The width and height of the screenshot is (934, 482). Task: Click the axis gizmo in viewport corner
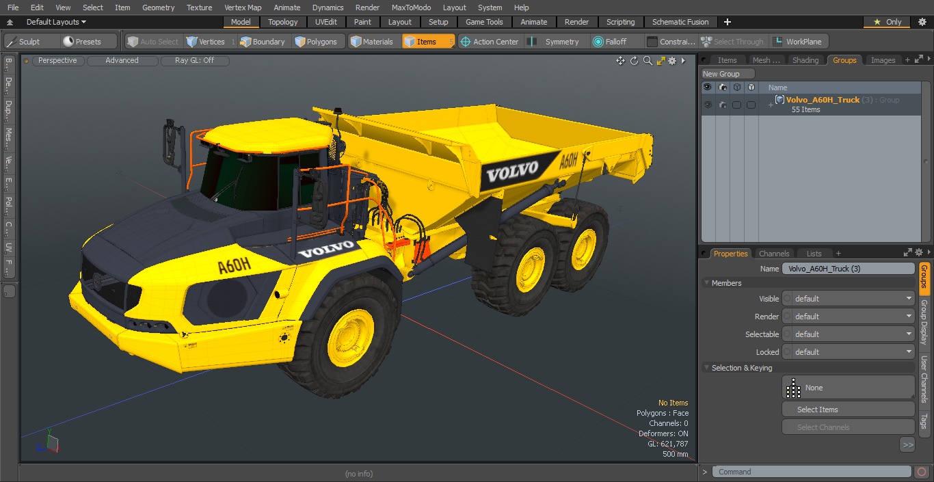coord(48,443)
